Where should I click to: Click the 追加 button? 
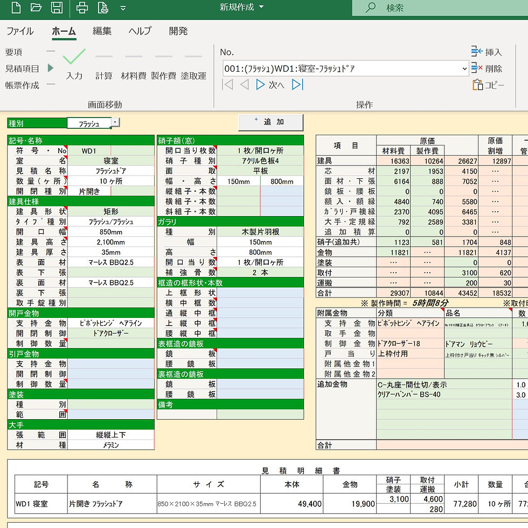[x=270, y=122]
